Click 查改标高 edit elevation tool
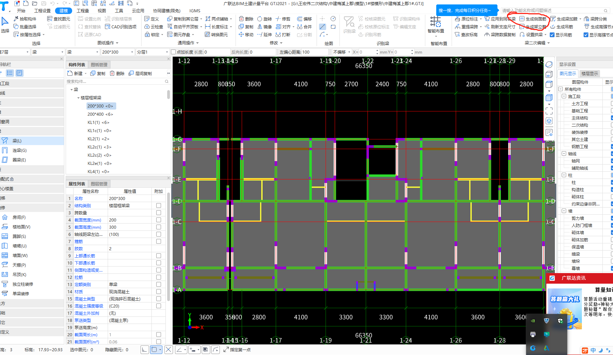Image resolution: width=613 pixels, height=355 pixels. (x=466, y=34)
